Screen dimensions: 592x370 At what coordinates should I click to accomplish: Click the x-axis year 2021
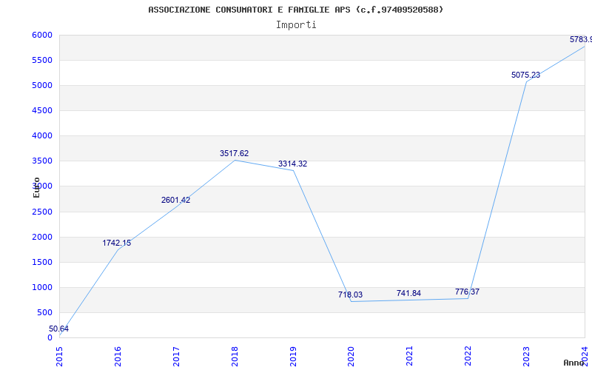[x=410, y=356]
